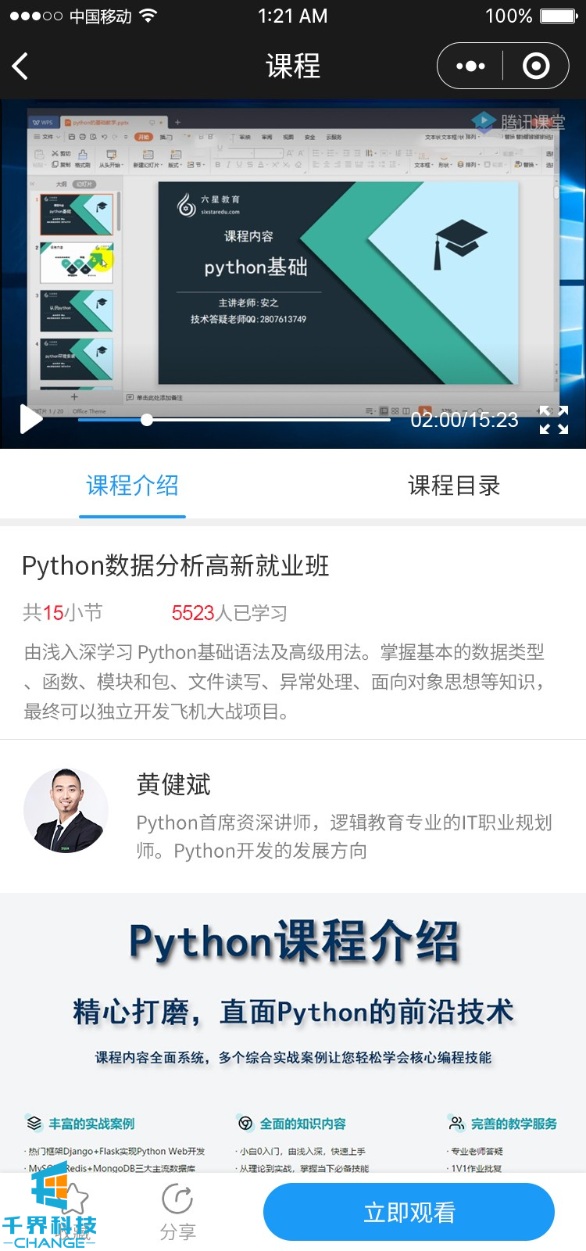The width and height of the screenshot is (586, 1251).
Task: Tap instructor name 黄健斌
Action: pyautogui.click(x=173, y=784)
